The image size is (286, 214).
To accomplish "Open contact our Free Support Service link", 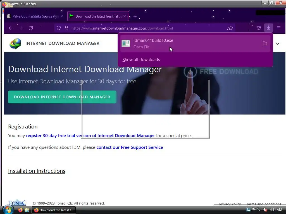I will pos(130,147).
